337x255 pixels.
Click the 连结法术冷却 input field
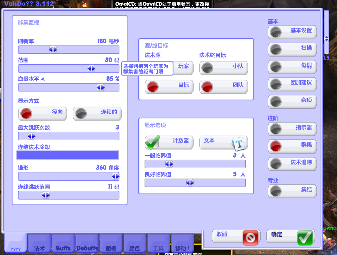67,155
